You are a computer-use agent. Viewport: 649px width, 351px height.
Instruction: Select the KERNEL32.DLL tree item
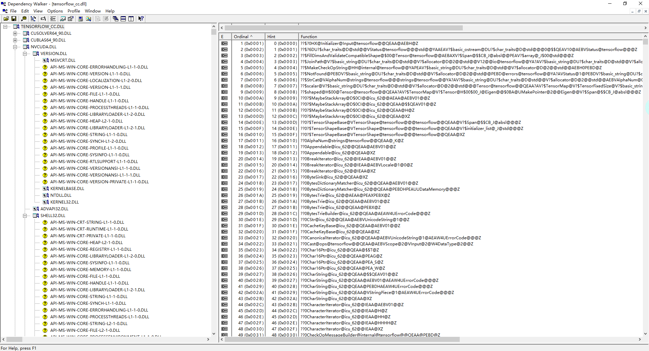(x=65, y=202)
